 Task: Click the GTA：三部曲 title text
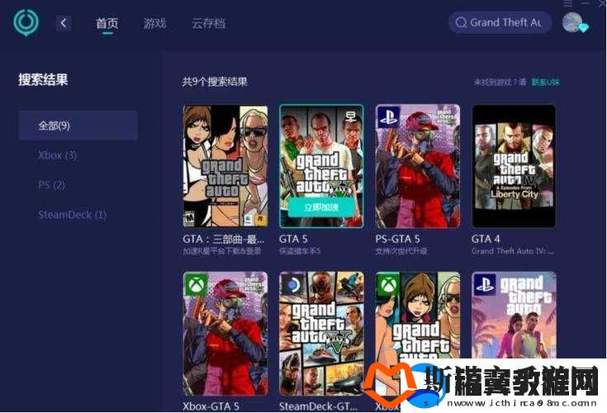223,240
